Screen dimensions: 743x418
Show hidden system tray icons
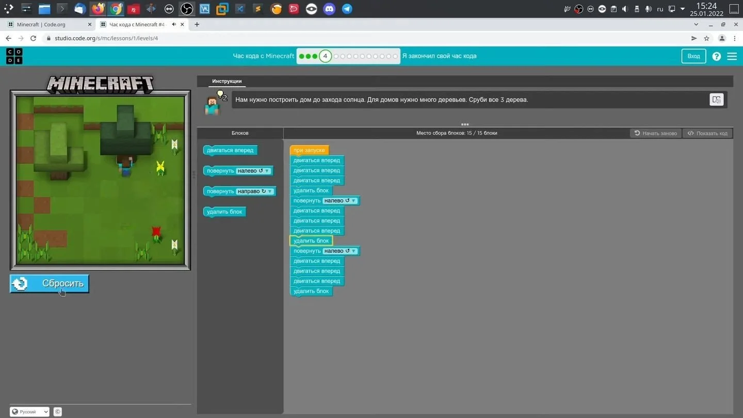683,9
